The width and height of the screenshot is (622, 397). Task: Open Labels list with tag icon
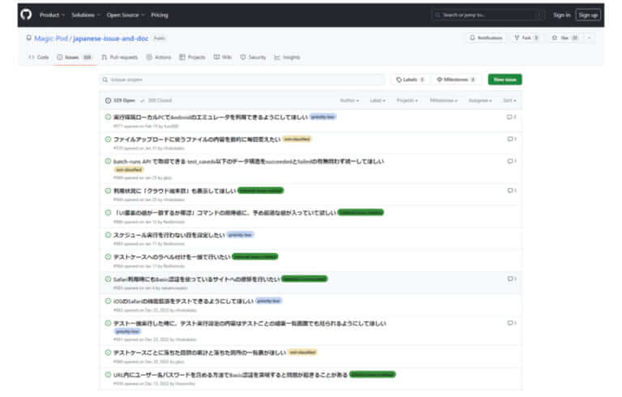[x=411, y=79]
